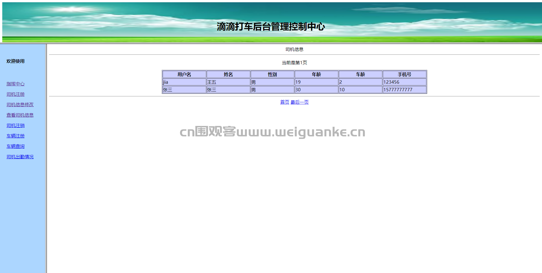Select driving years cell 2 in jia row
This screenshot has width=542, height=273.
tap(360, 82)
